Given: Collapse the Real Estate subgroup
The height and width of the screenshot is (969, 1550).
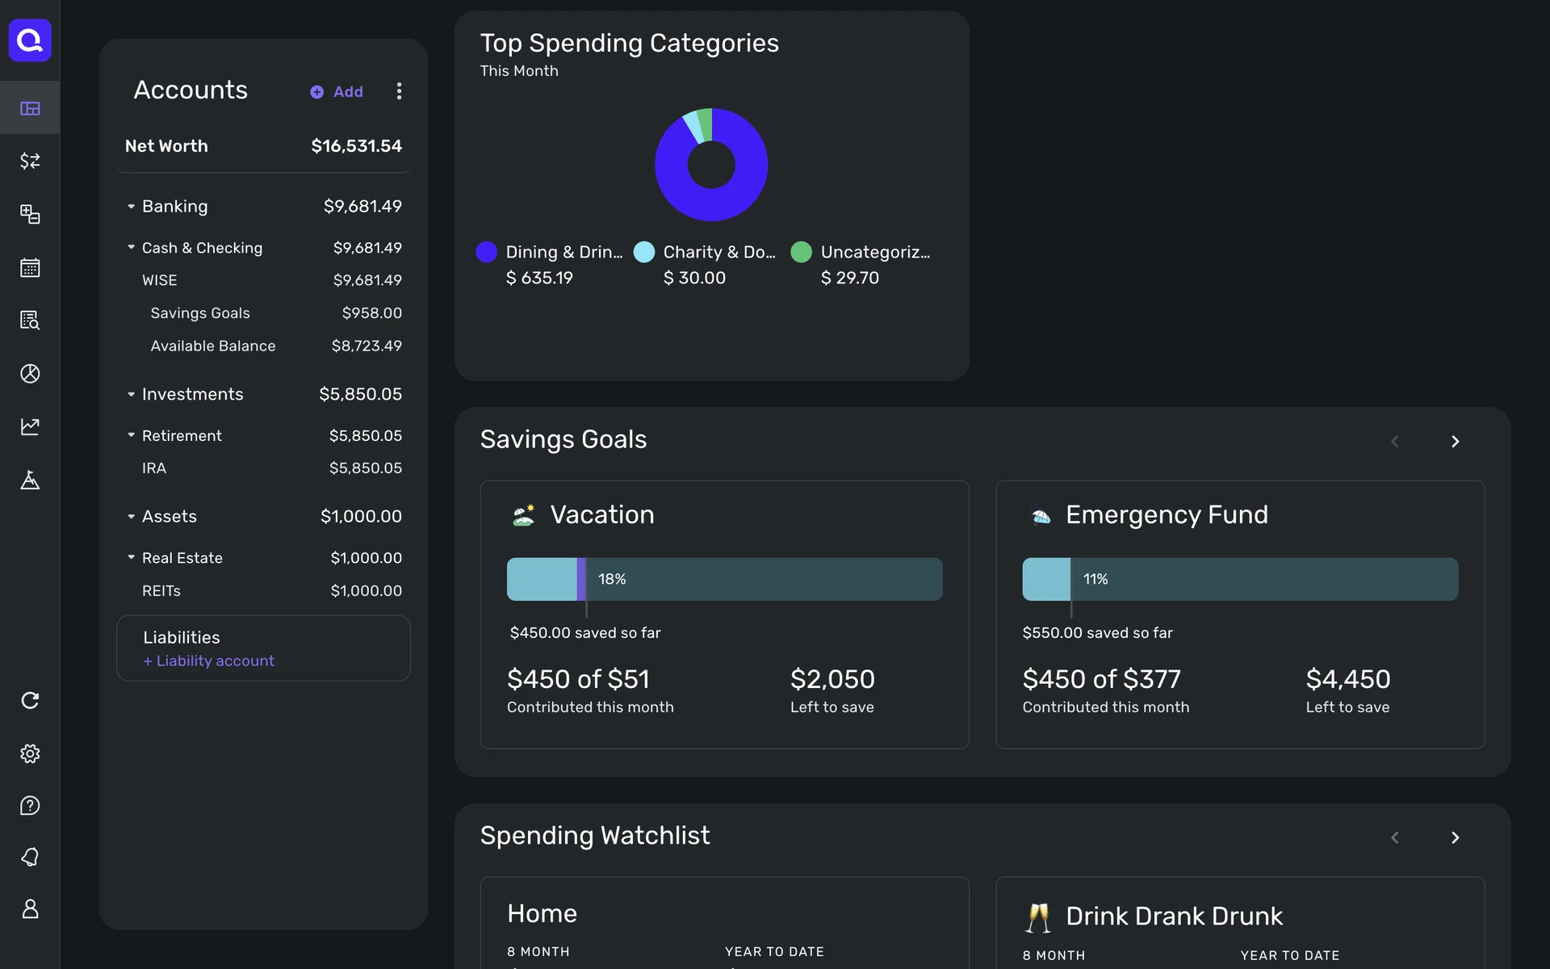Looking at the screenshot, I should (x=131, y=558).
